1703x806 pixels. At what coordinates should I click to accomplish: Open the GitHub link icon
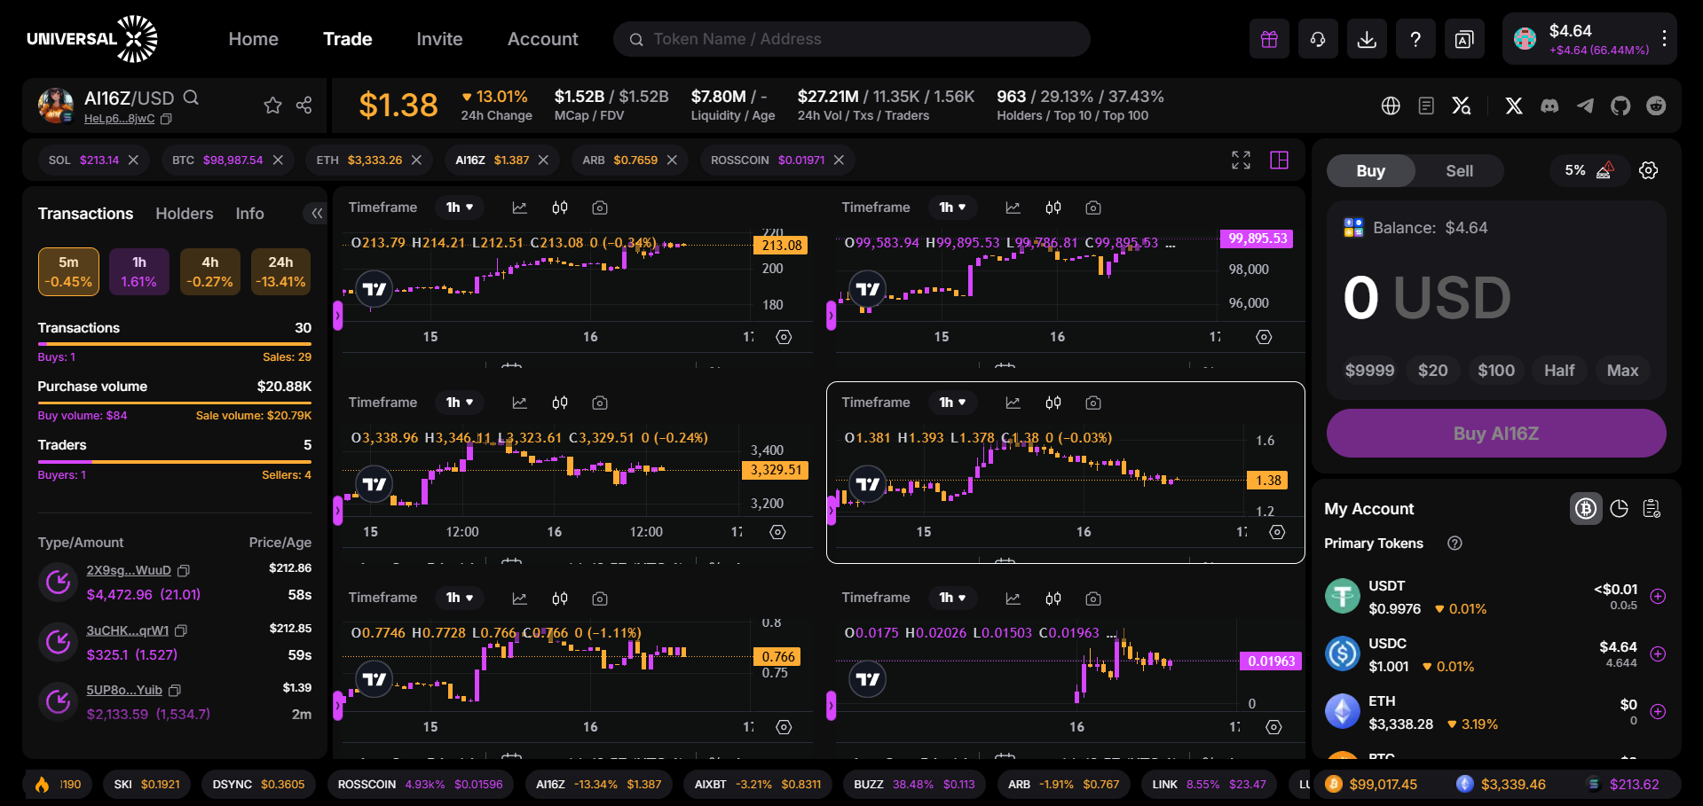pos(1620,106)
